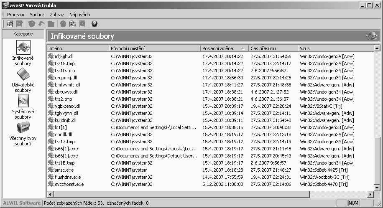383x208 pixels.
Task: Sort by the Původní umístění column header
Action: click(155, 48)
